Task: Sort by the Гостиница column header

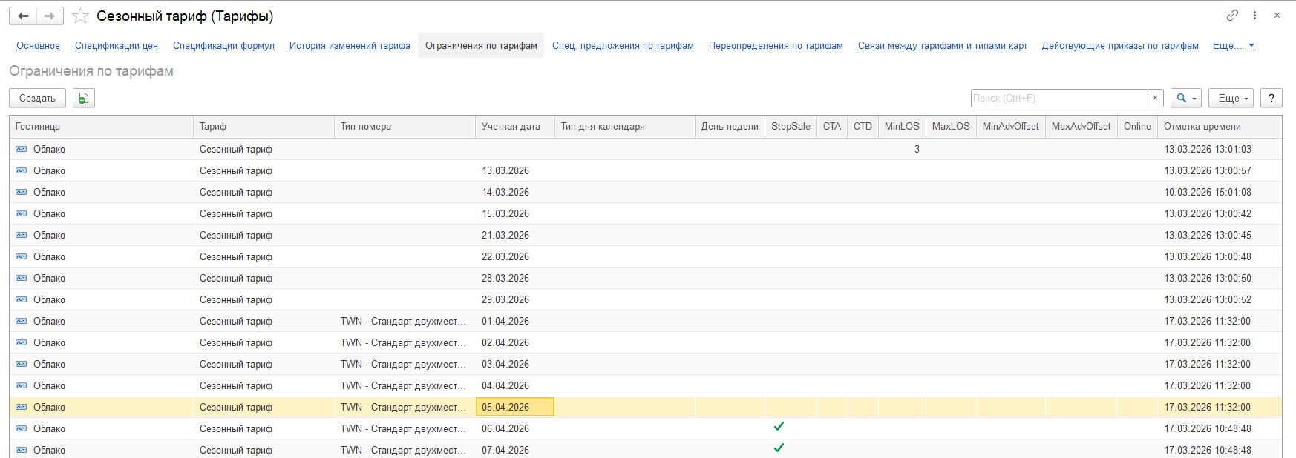Action: tap(101, 127)
